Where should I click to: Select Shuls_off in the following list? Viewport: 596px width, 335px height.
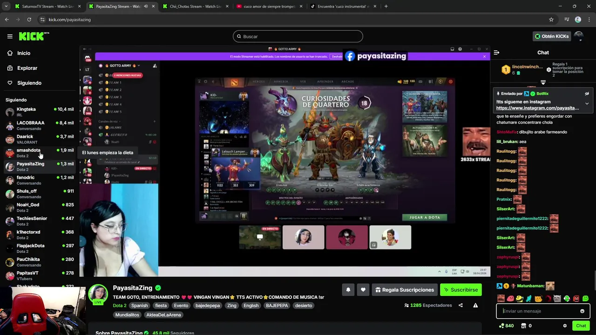[40, 194]
